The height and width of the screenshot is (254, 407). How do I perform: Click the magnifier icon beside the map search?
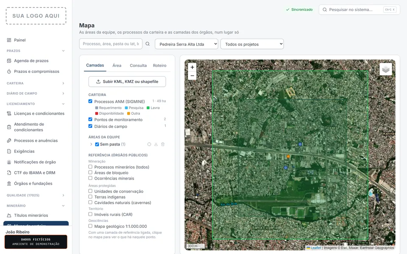[148, 44]
